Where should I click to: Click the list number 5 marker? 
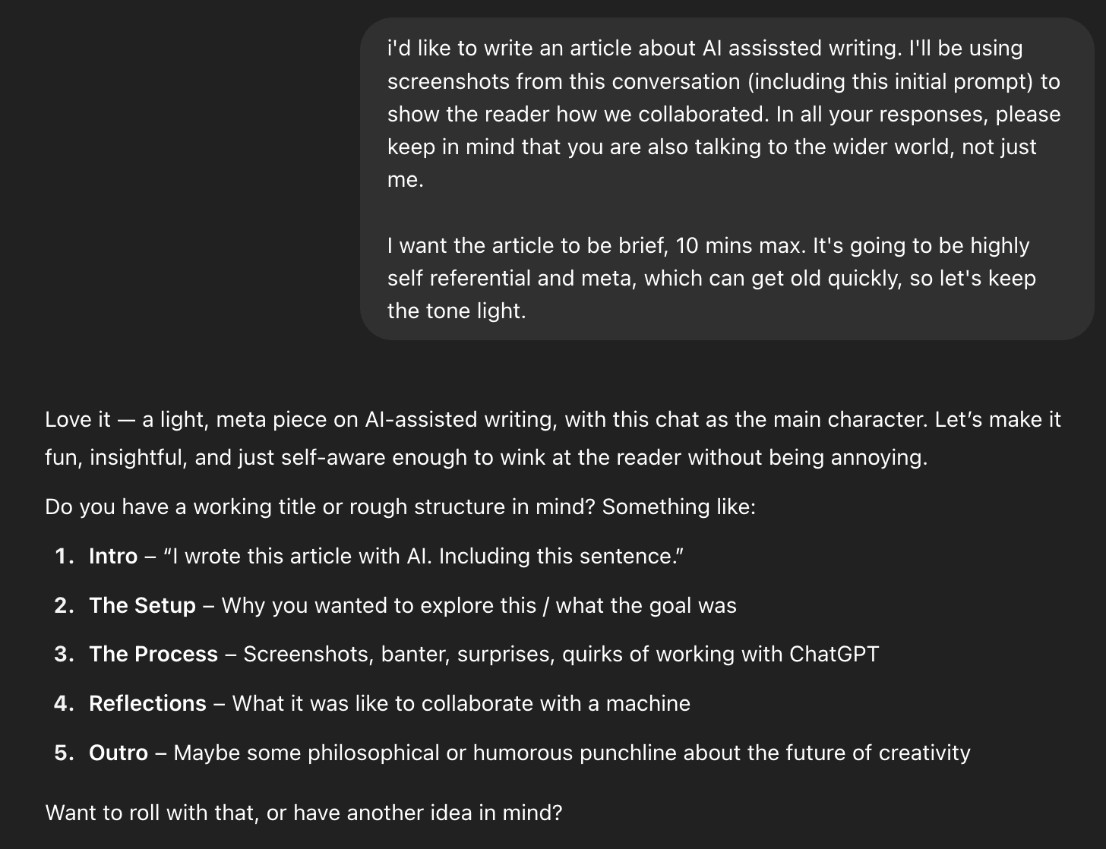pos(65,753)
